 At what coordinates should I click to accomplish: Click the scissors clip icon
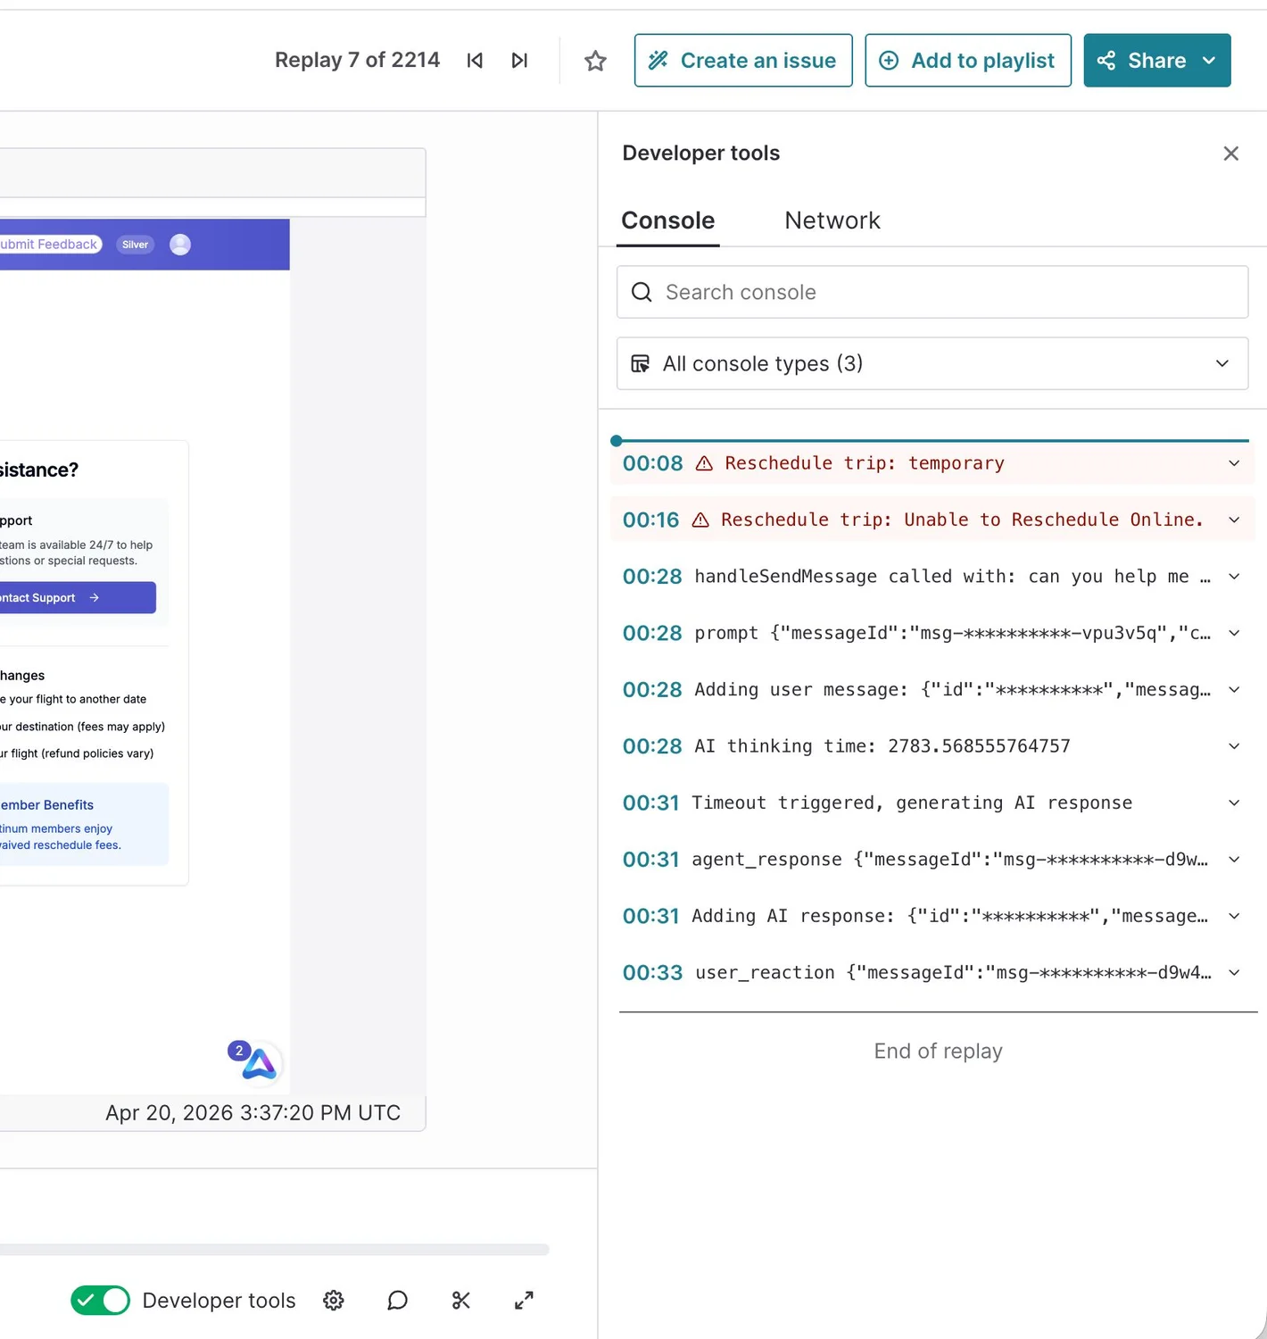[x=460, y=1301]
